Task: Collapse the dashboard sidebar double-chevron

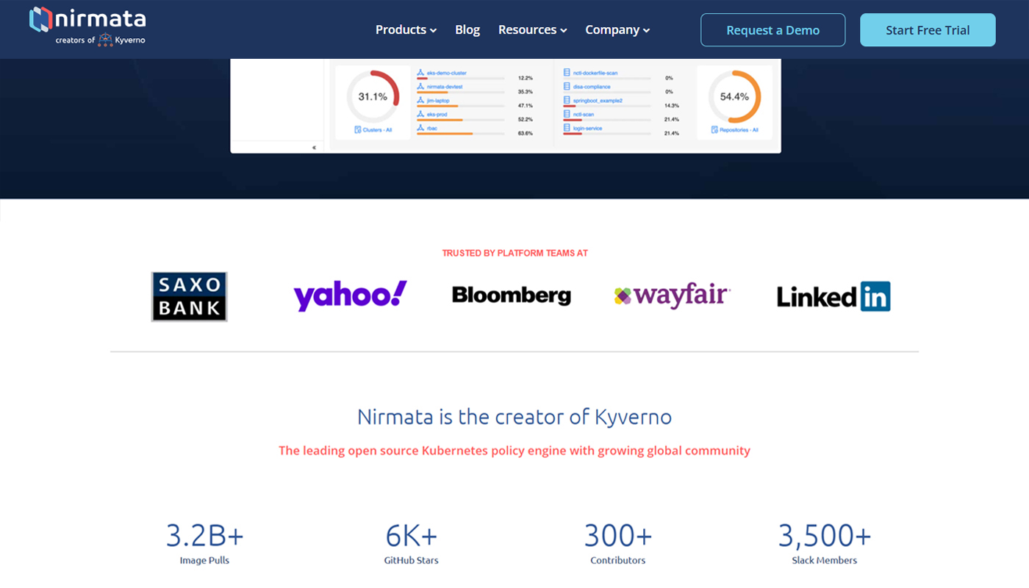Action: pyautogui.click(x=314, y=148)
